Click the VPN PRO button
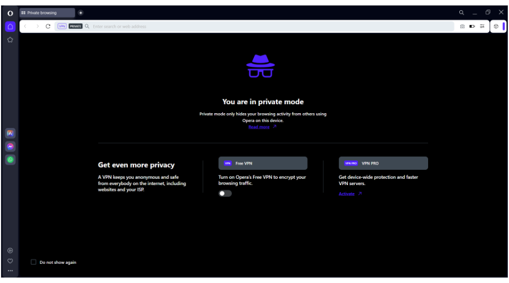Screen dimensions: 509x283 tap(383, 163)
